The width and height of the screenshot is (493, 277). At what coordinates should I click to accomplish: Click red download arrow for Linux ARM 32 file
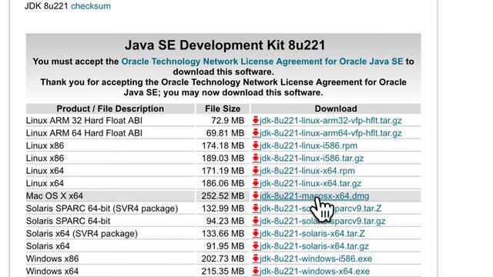tap(256, 120)
